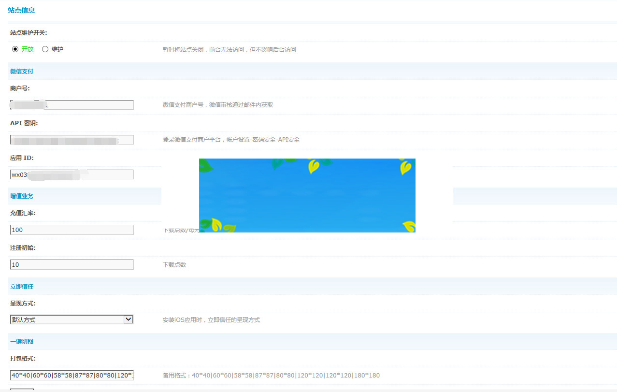Click the 立即信任 section header
Screen dimensions: 617x392
pos(21,286)
